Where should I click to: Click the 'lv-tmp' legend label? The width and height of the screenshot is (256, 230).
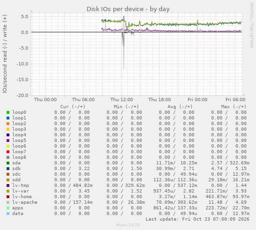21,185
